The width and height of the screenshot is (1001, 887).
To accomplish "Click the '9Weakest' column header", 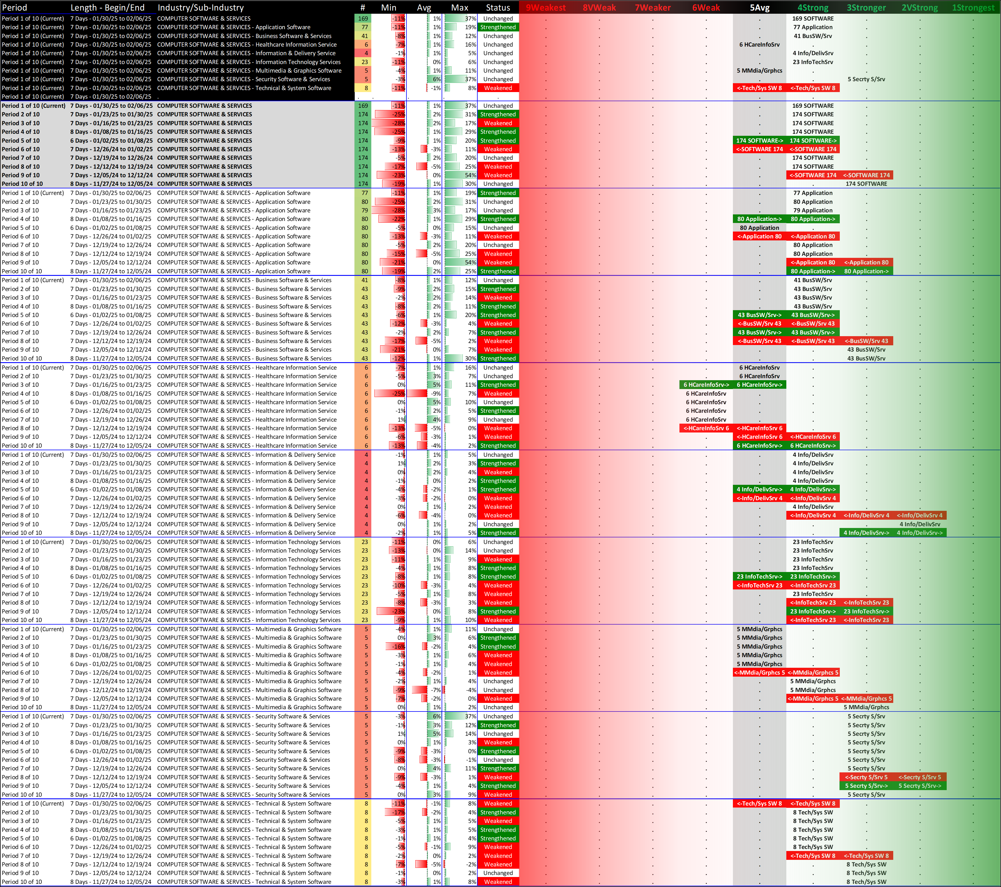I will point(546,7).
